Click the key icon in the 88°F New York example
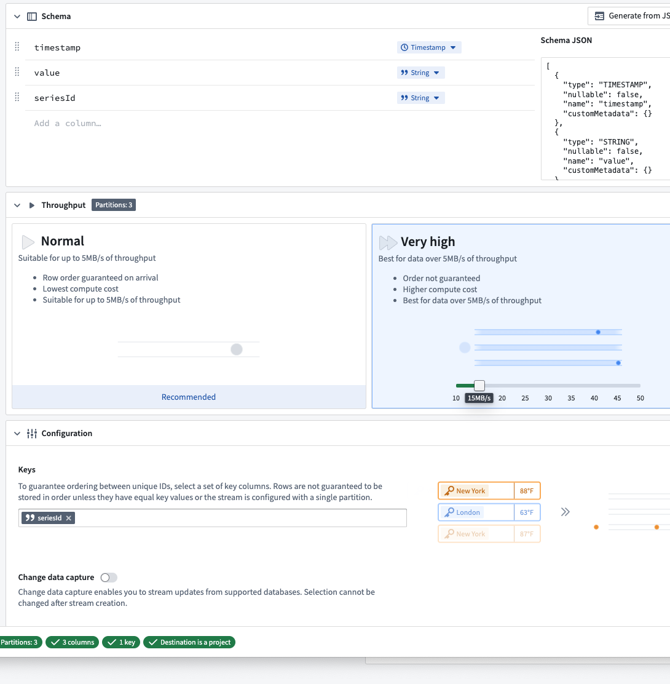This screenshot has width=670, height=684. 449,491
